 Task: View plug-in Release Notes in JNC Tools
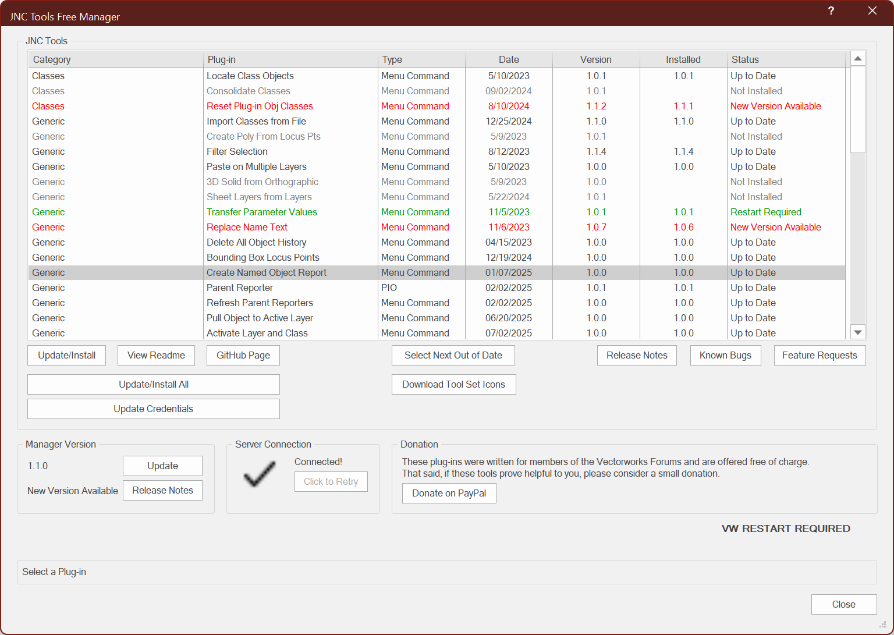click(637, 355)
